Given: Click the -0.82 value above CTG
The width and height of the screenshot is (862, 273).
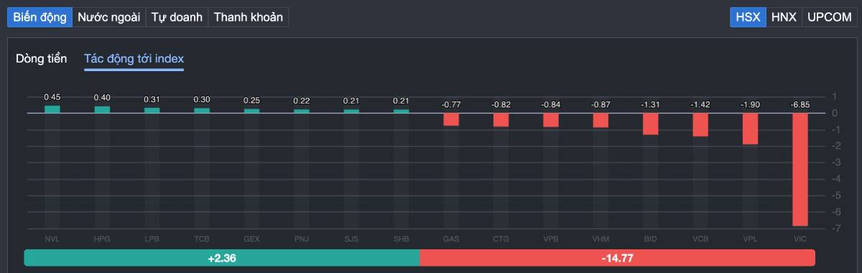Looking at the screenshot, I should pyautogui.click(x=501, y=105).
